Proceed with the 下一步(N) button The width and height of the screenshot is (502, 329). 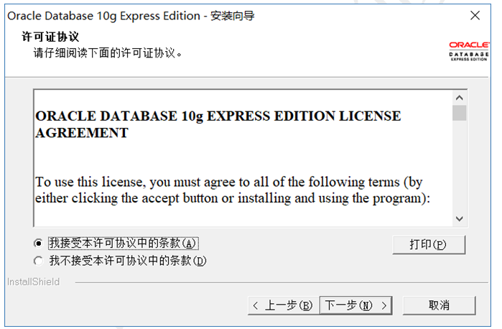[x=356, y=305]
